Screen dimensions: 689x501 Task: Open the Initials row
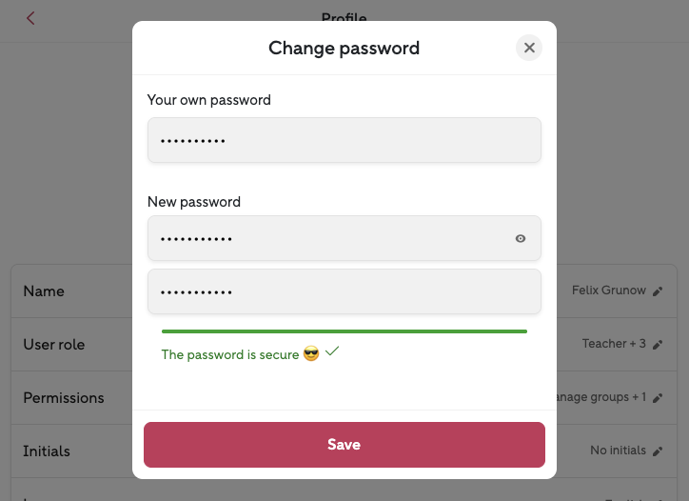click(47, 451)
